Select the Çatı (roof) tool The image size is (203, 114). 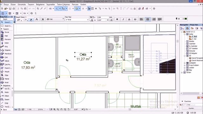click(x=6, y=57)
